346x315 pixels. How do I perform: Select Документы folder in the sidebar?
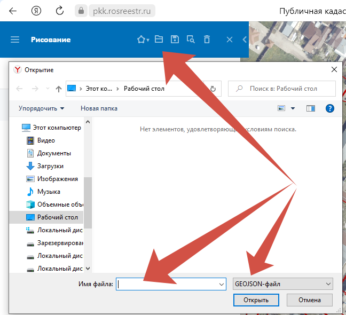click(x=53, y=153)
